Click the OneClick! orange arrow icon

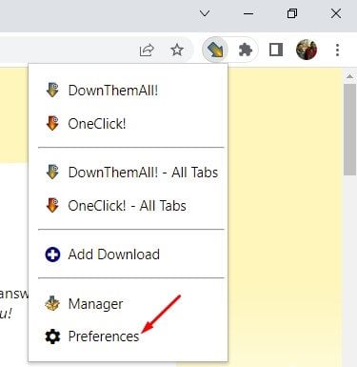tap(52, 123)
